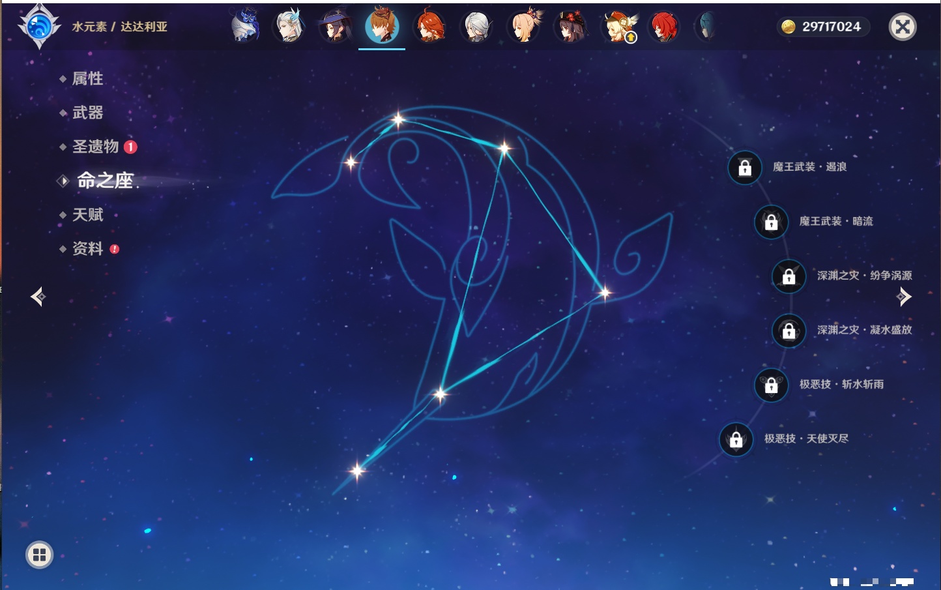Select Hu Tao's avatar in character bar
This screenshot has height=590, width=941.
coord(571,27)
